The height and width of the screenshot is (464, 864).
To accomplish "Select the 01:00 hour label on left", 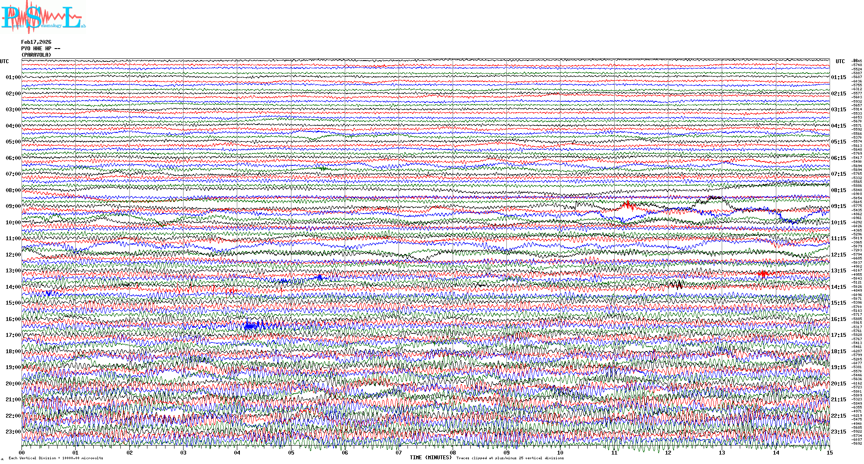I will [x=13, y=77].
